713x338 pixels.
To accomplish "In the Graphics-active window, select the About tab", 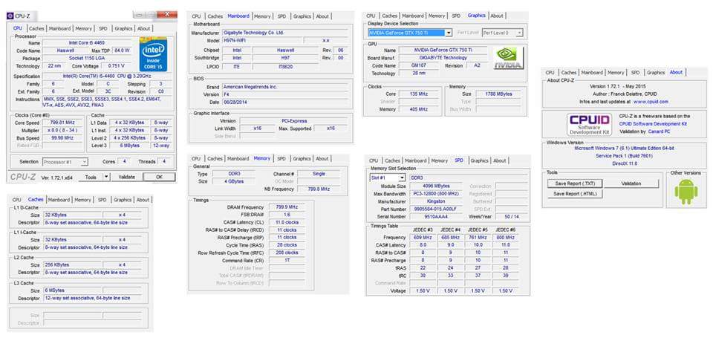I will point(497,16).
